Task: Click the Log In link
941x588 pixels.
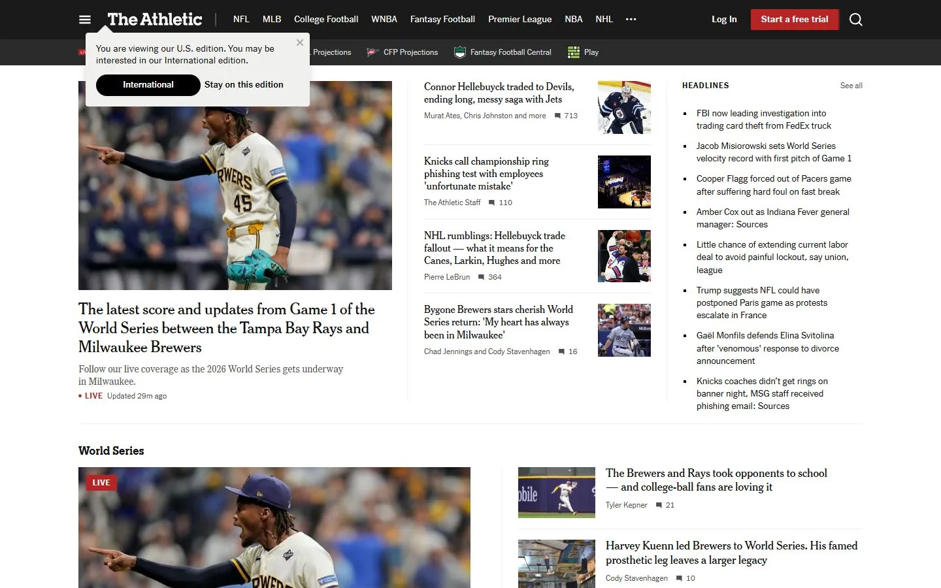Action: tap(724, 20)
